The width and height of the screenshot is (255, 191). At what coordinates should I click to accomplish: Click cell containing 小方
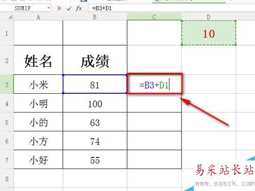click(38, 141)
